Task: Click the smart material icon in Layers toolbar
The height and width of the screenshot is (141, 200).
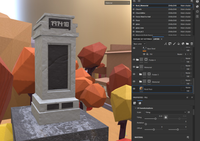Action: tap(183, 44)
